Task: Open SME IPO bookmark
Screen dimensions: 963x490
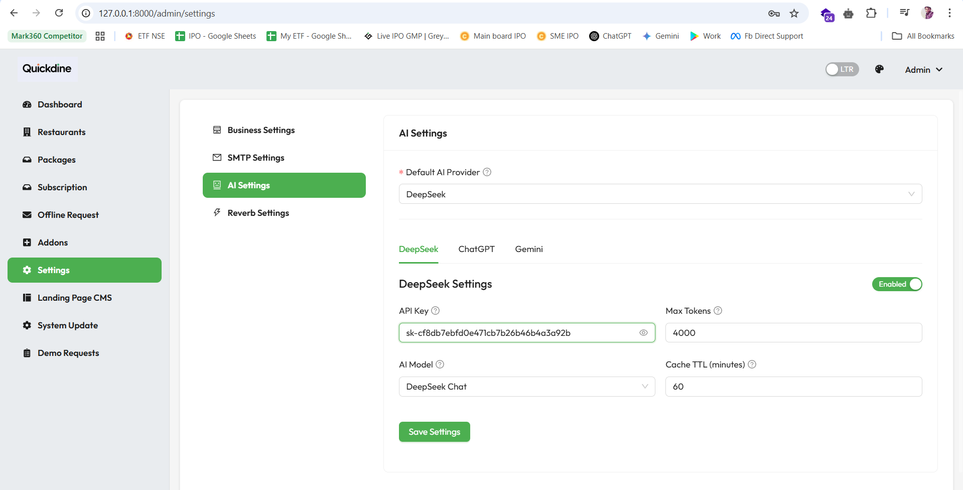Action: point(558,36)
